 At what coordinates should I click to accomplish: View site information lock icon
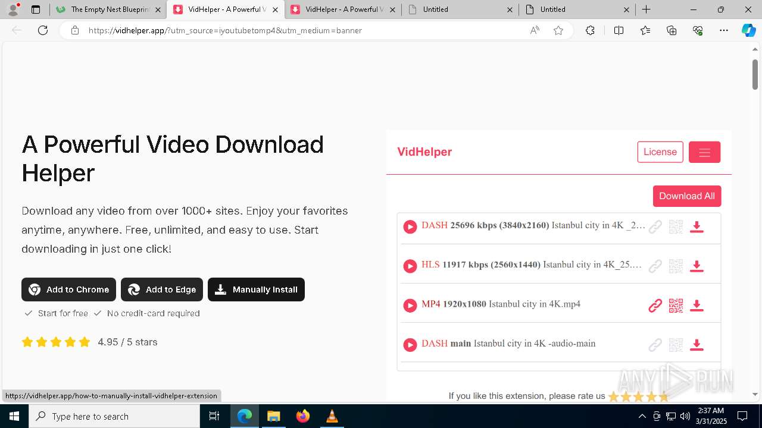click(75, 30)
